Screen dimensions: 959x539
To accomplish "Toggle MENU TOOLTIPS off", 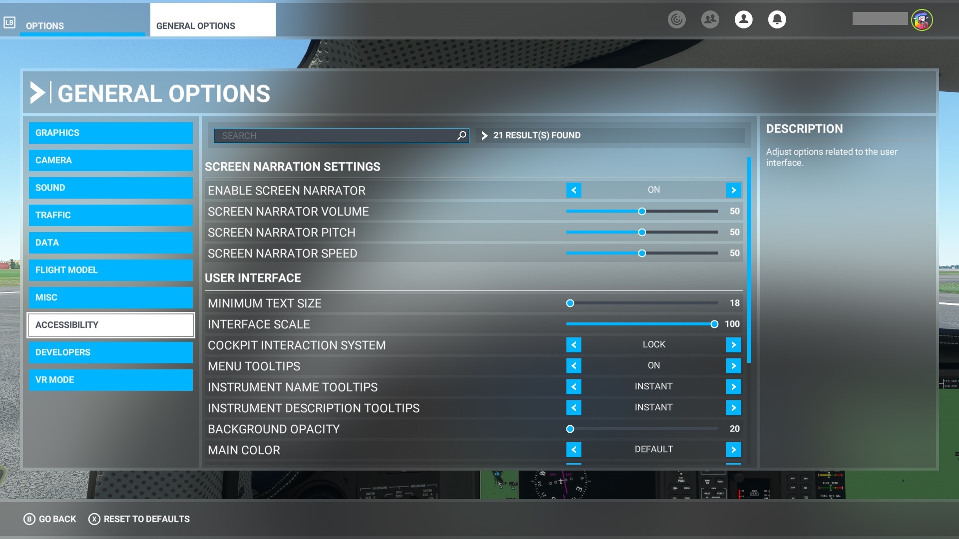I will [572, 366].
